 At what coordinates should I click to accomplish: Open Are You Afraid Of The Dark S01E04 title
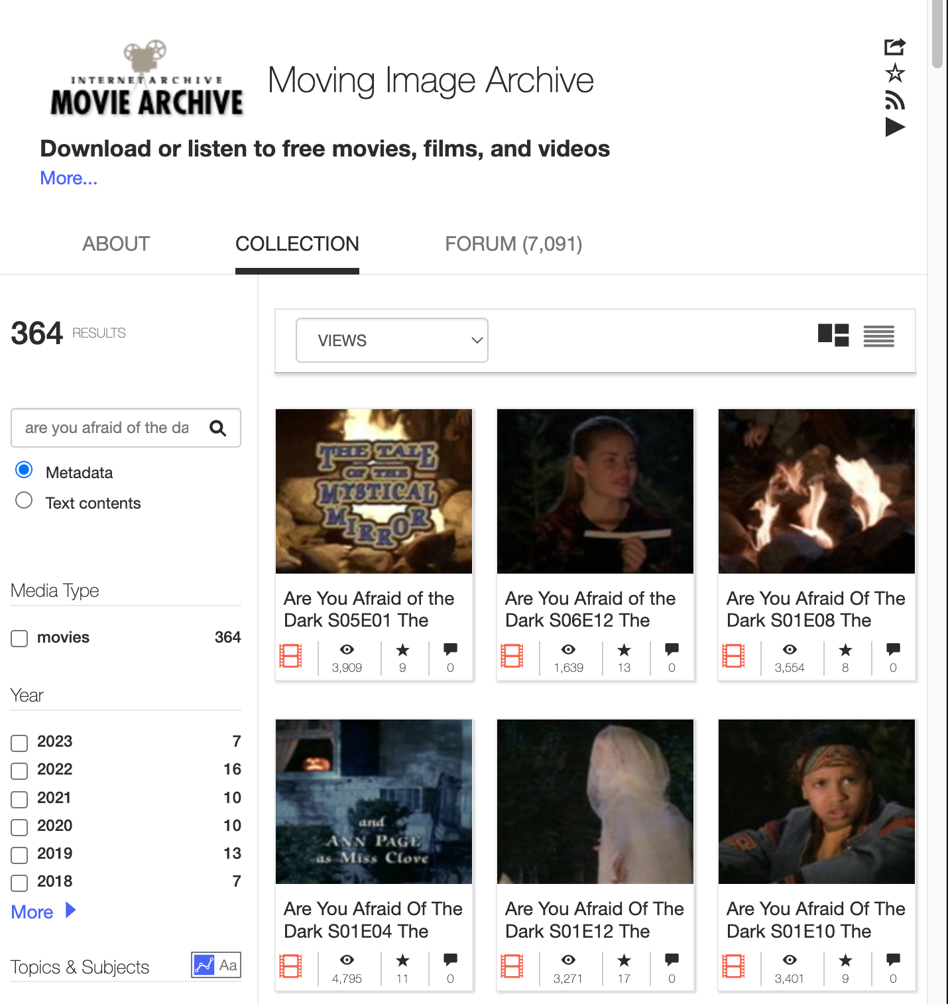373,920
